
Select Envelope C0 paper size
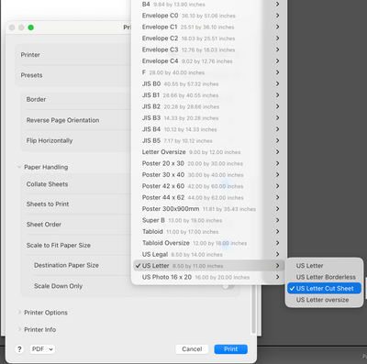[x=209, y=16]
